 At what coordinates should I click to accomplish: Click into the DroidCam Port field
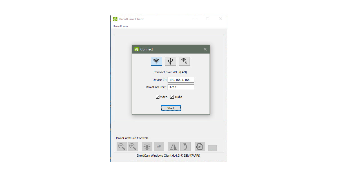point(181,87)
